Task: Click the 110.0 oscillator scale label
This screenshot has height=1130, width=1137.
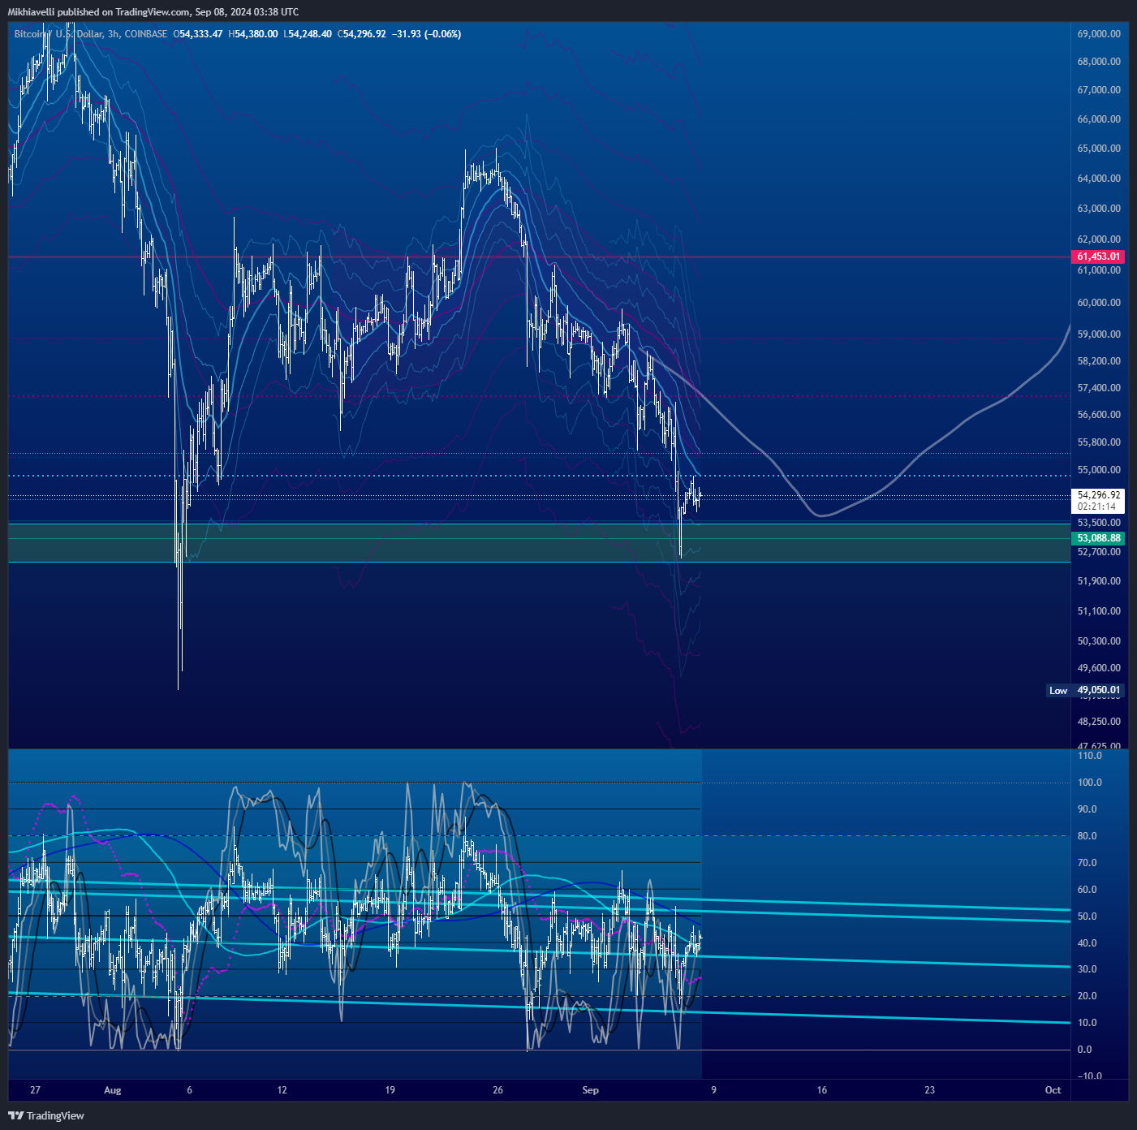Action: point(1089,756)
